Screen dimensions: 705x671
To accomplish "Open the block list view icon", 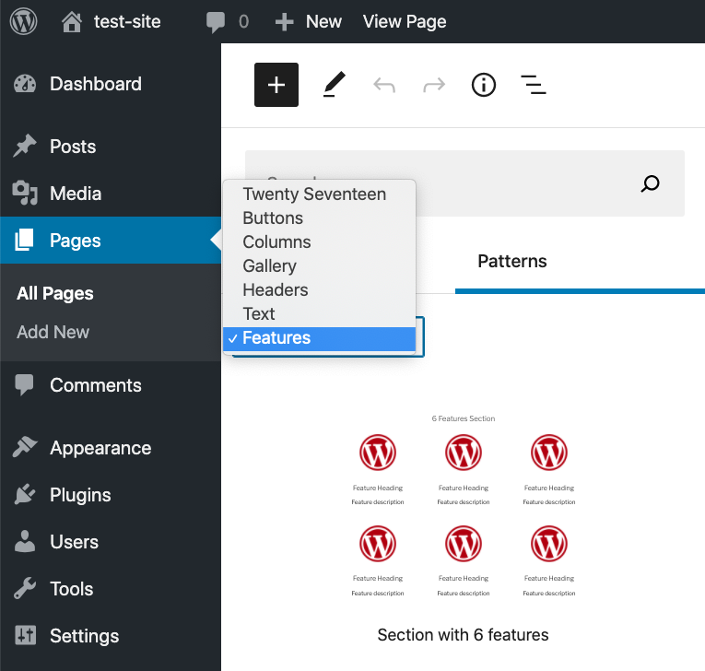I will coord(533,85).
